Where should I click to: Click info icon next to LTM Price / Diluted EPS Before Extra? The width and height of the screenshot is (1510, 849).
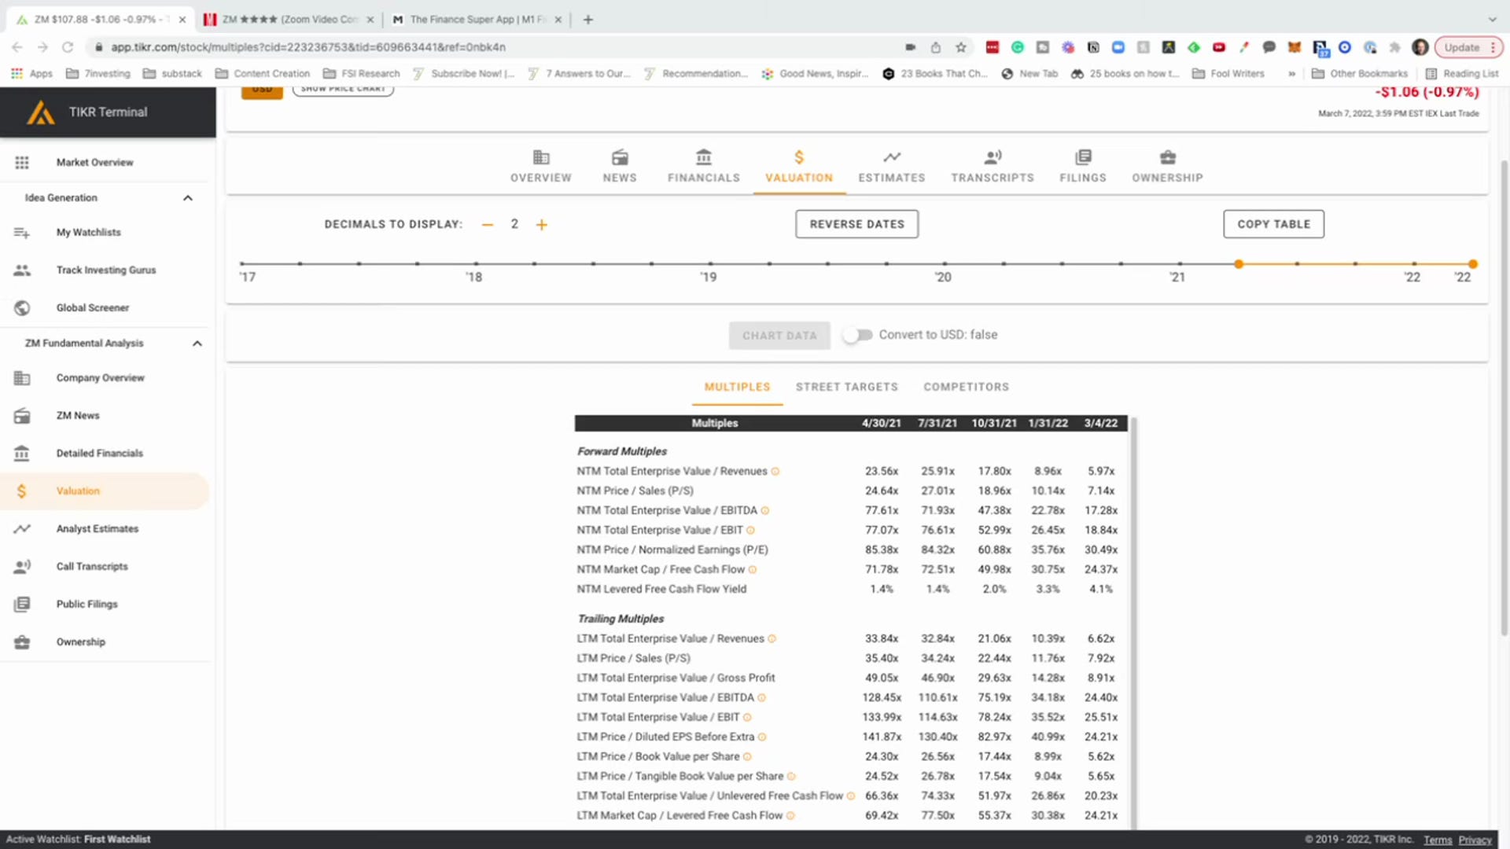(762, 737)
